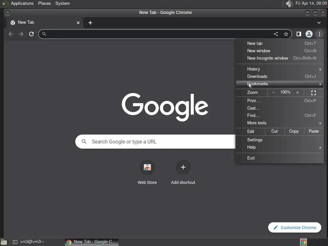The image size is (328, 246).
Task: Click the volume speaker icon
Action: (x=289, y=4)
